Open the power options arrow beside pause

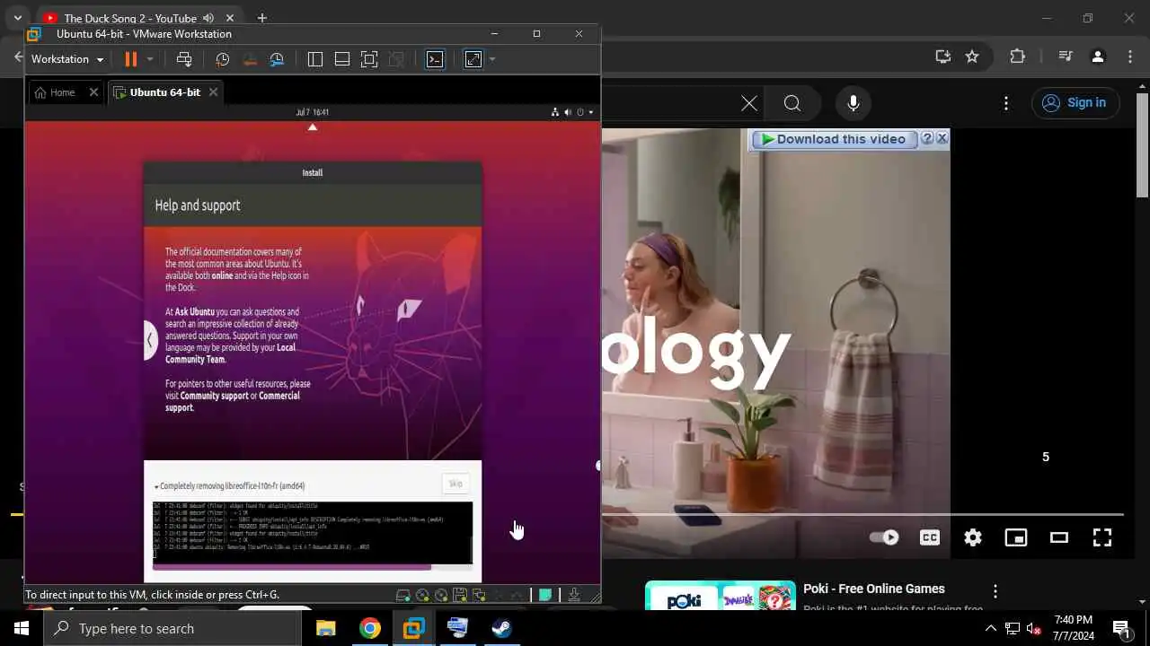point(150,59)
